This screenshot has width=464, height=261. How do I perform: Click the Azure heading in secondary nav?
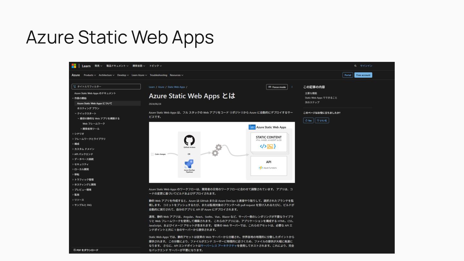click(76, 75)
